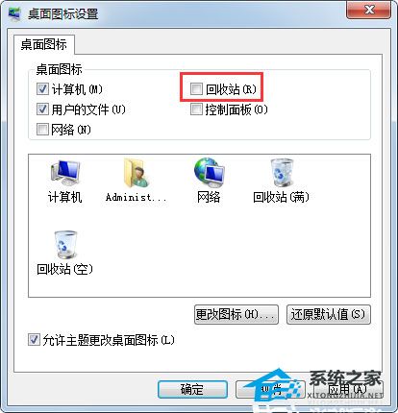Select the 回收站(满) full recycle bin icon

[x=282, y=173]
